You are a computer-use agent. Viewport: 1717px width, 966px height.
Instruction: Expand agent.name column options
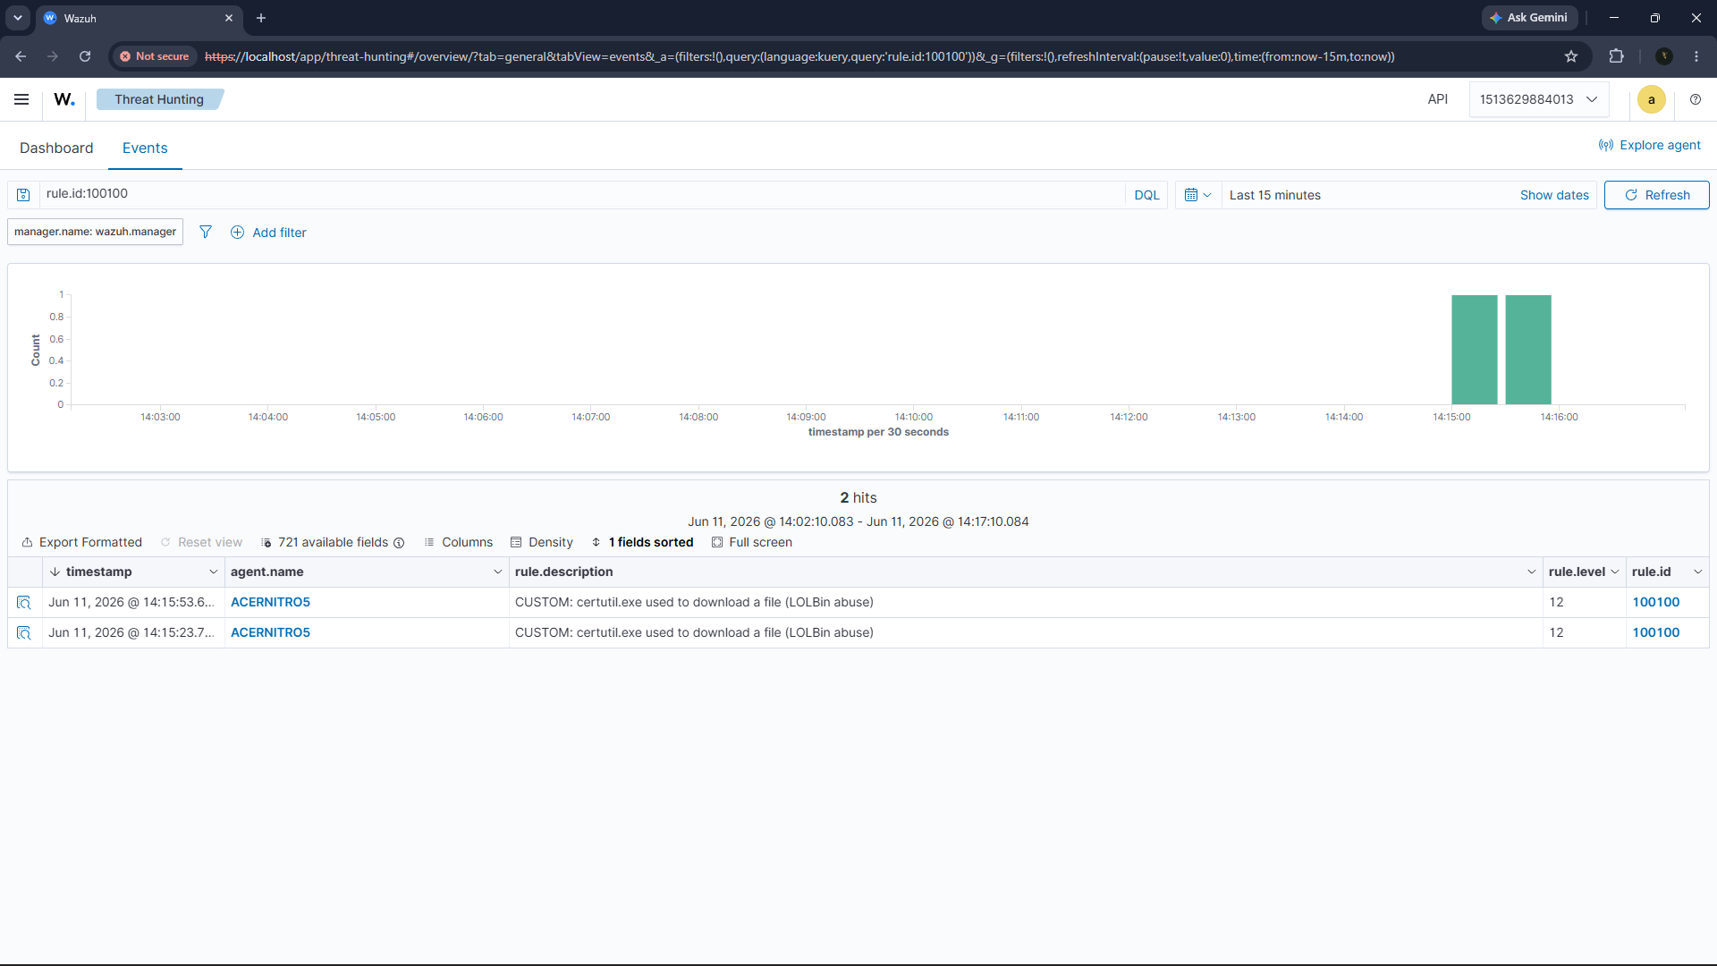pyautogui.click(x=497, y=572)
